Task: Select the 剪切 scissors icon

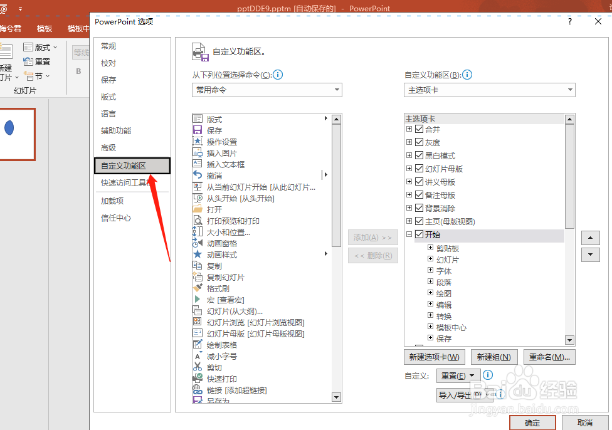Action: pos(198,367)
